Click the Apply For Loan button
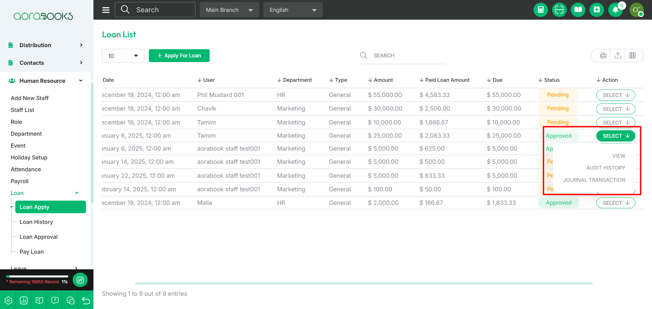This screenshot has width=652, height=309. point(179,56)
